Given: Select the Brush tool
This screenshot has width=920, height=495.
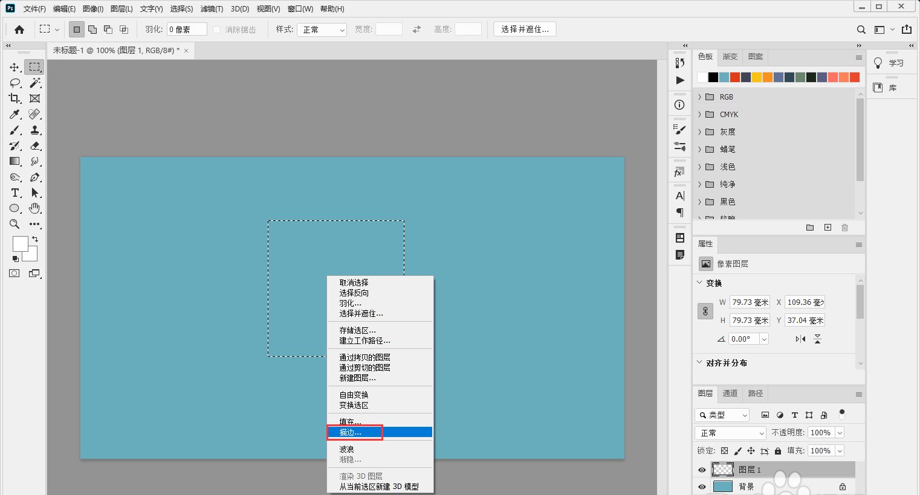Looking at the screenshot, I should click(15, 130).
